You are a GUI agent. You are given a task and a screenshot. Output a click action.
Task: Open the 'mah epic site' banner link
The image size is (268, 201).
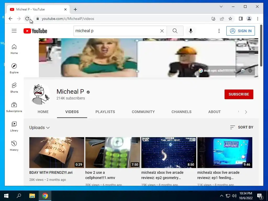point(217,71)
